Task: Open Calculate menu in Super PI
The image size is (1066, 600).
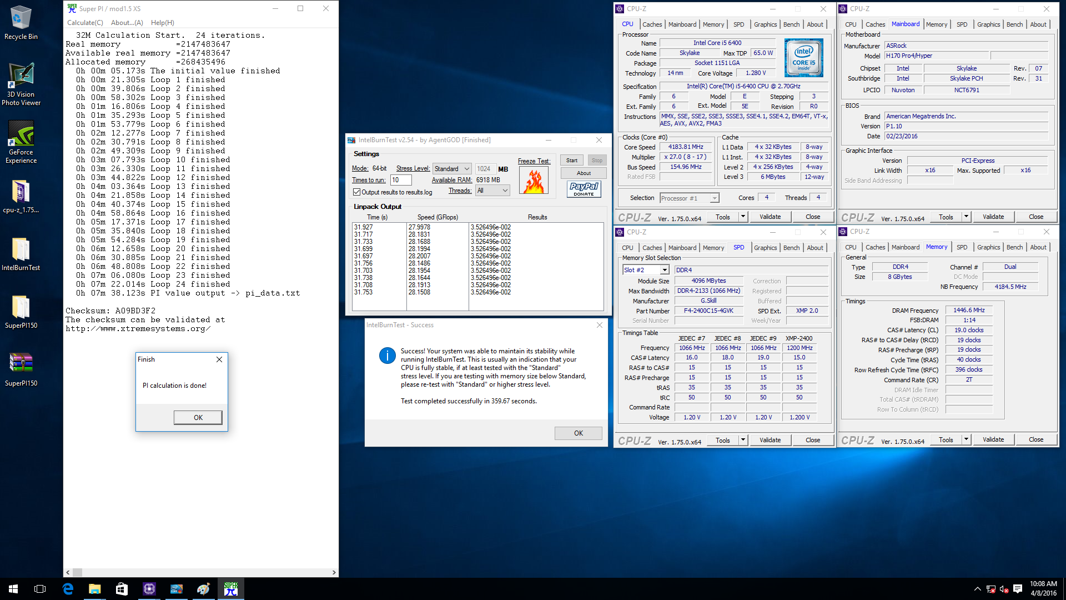Action: (x=85, y=23)
